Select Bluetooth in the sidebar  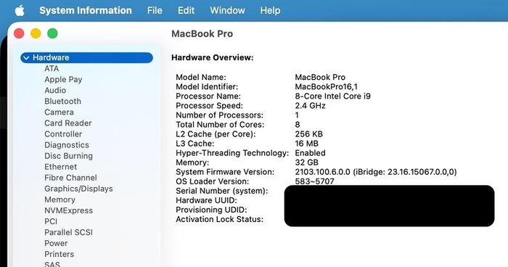[62, 101]
